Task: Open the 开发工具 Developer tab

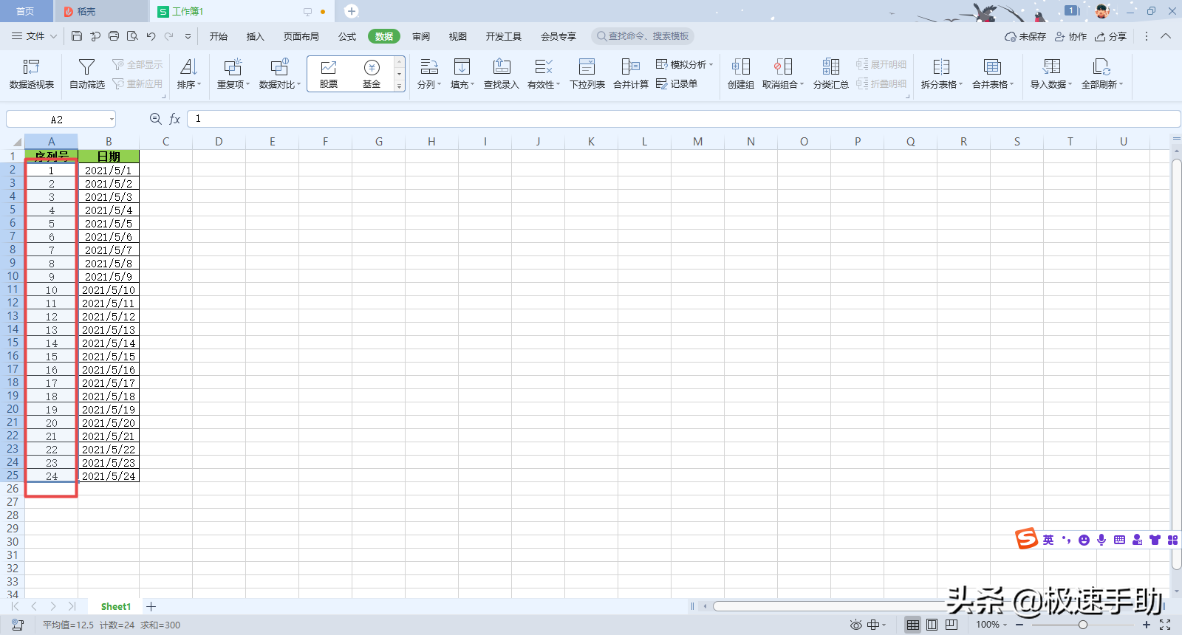Action: point(504,36)
